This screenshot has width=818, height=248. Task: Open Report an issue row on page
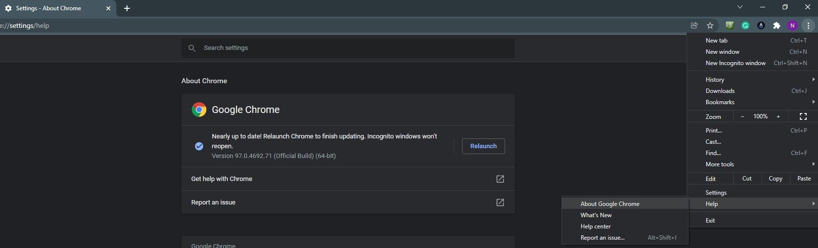pos(348,203)
